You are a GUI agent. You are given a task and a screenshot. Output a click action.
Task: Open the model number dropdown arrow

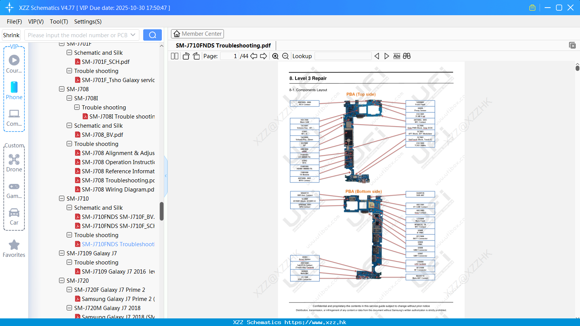tap(133, 35)
